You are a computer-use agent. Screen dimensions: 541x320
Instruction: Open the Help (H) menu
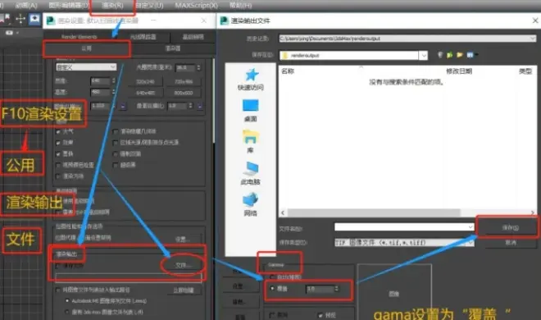[x=240, y=6]
